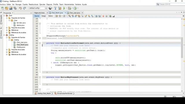Toggle Rectangular Selection mode
This screenshot has width=185, height=104.
click(x=82, y=16)
